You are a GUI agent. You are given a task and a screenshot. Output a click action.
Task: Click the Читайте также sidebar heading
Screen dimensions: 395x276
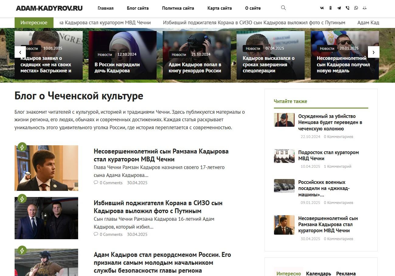(x=290, y=101)
